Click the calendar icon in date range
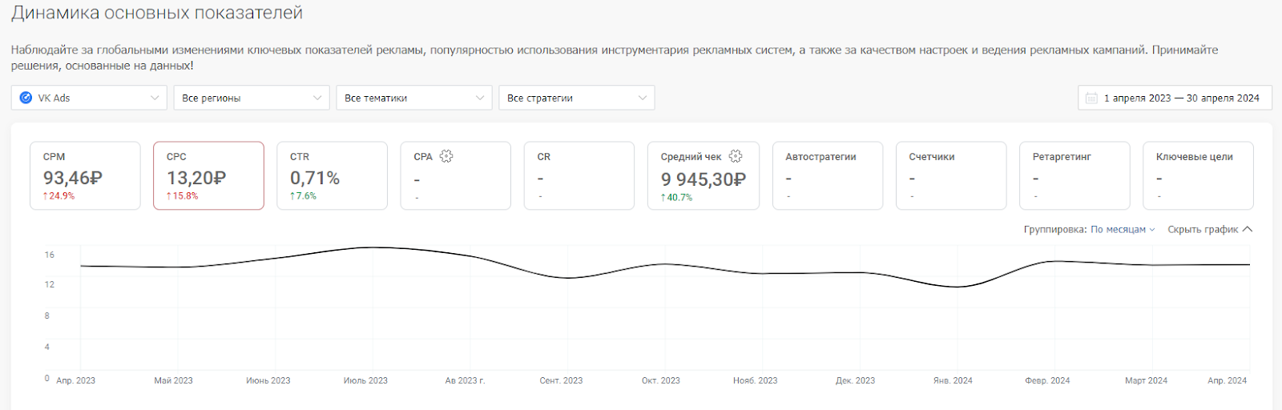1282x410 pixels. click(1091, 98)
